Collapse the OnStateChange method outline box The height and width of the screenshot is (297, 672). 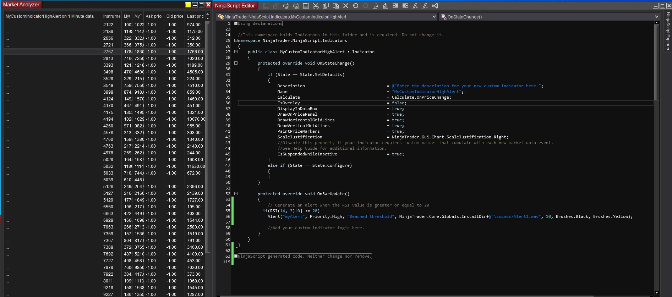pos(236,63)
